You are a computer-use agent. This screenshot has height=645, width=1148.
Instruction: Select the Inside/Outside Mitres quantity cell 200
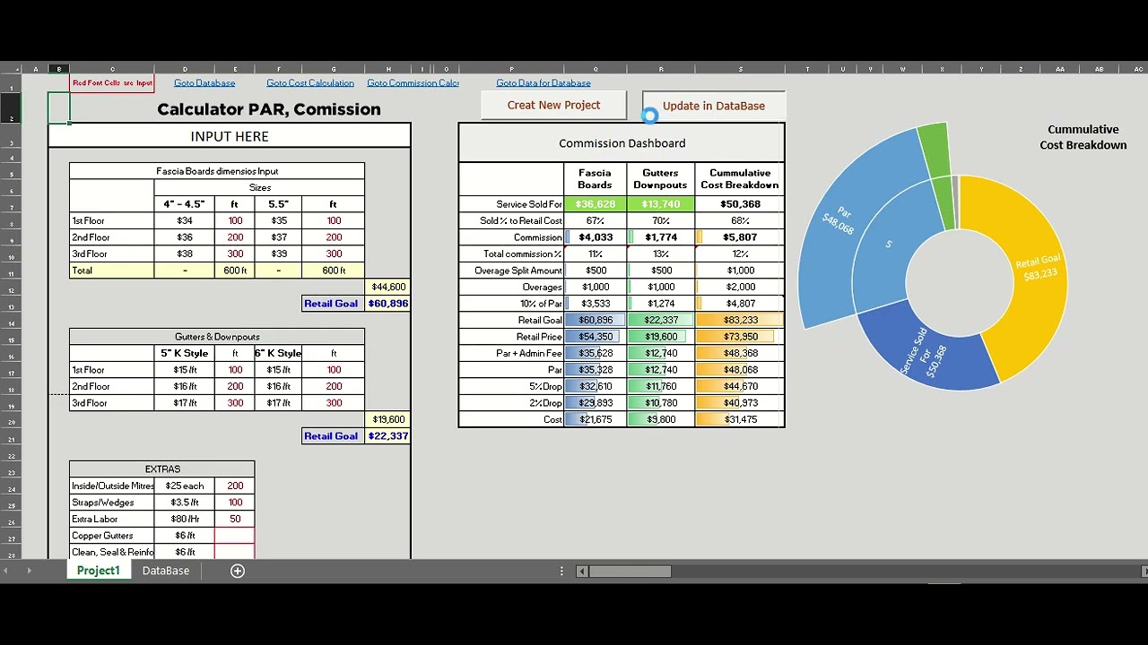(235, 486)
